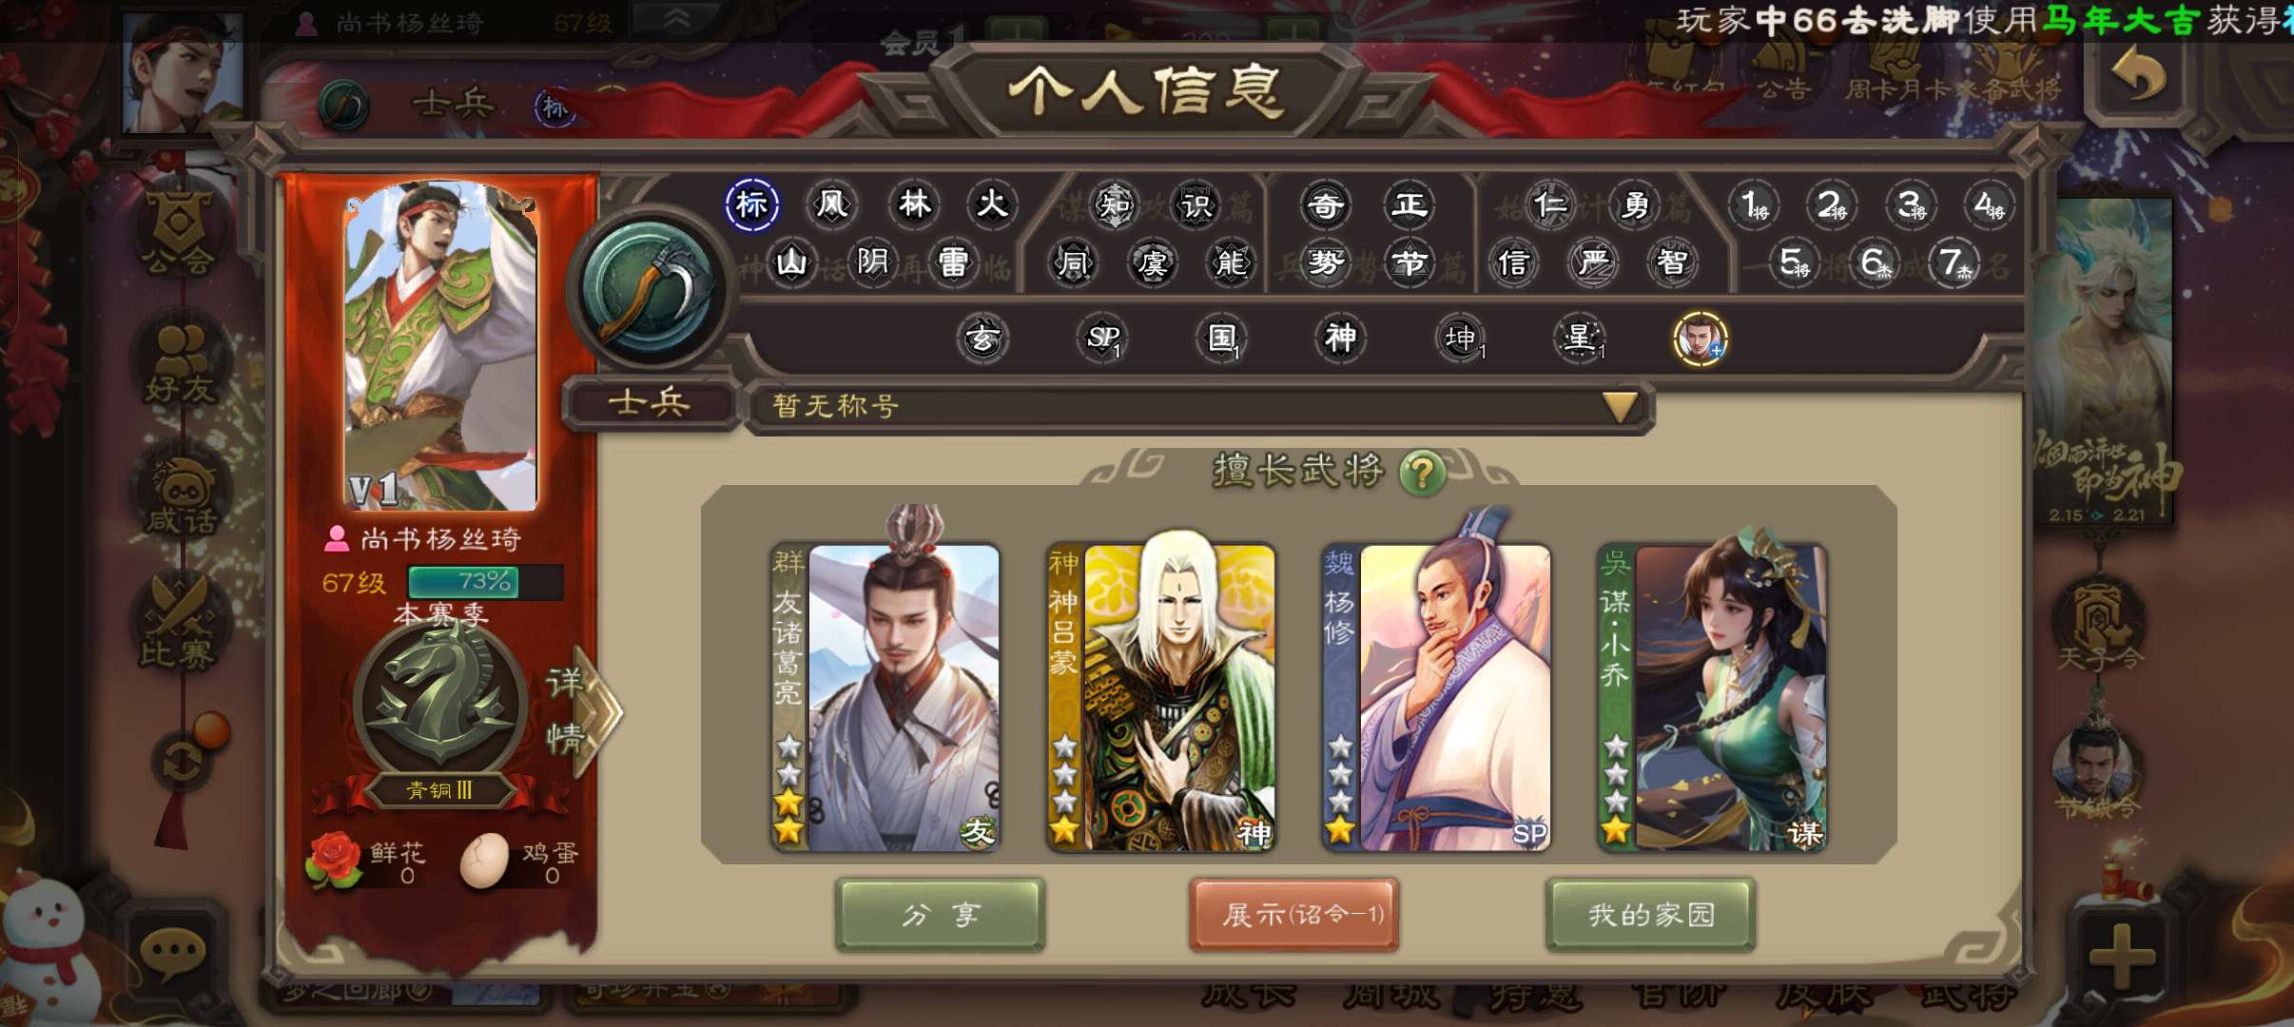Click the 我的家园 button
Image resolution: width=2294 pixels, height=1027 pixels.
(x=1650, y=914)
